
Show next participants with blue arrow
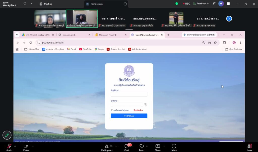point(229,19)
